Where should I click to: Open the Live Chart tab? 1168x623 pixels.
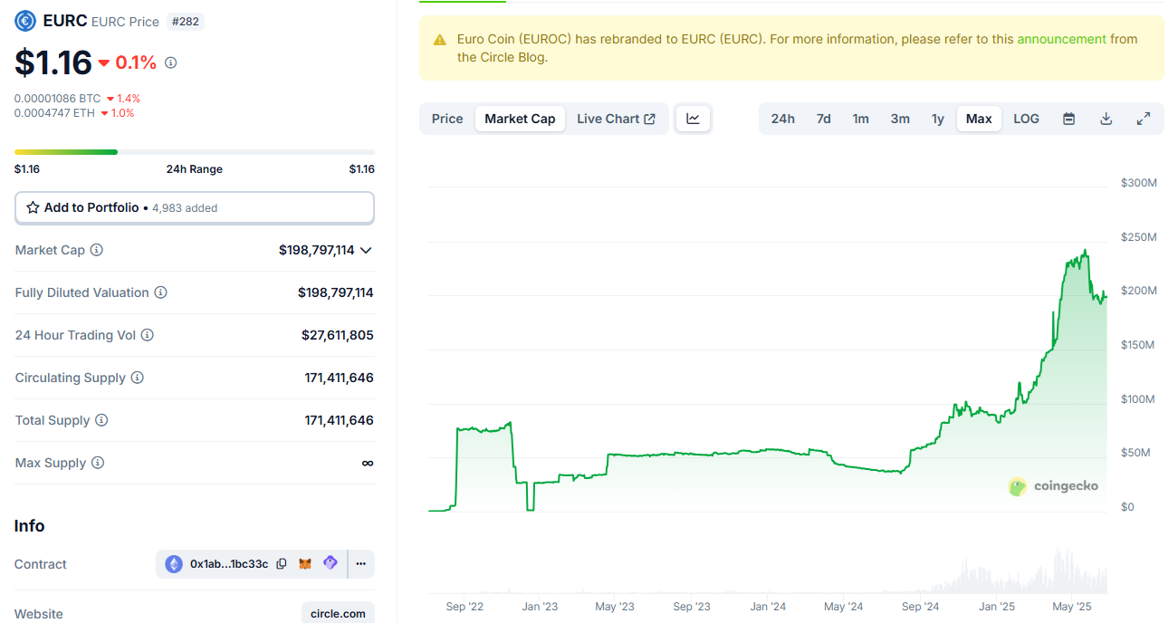click(616, 119)
